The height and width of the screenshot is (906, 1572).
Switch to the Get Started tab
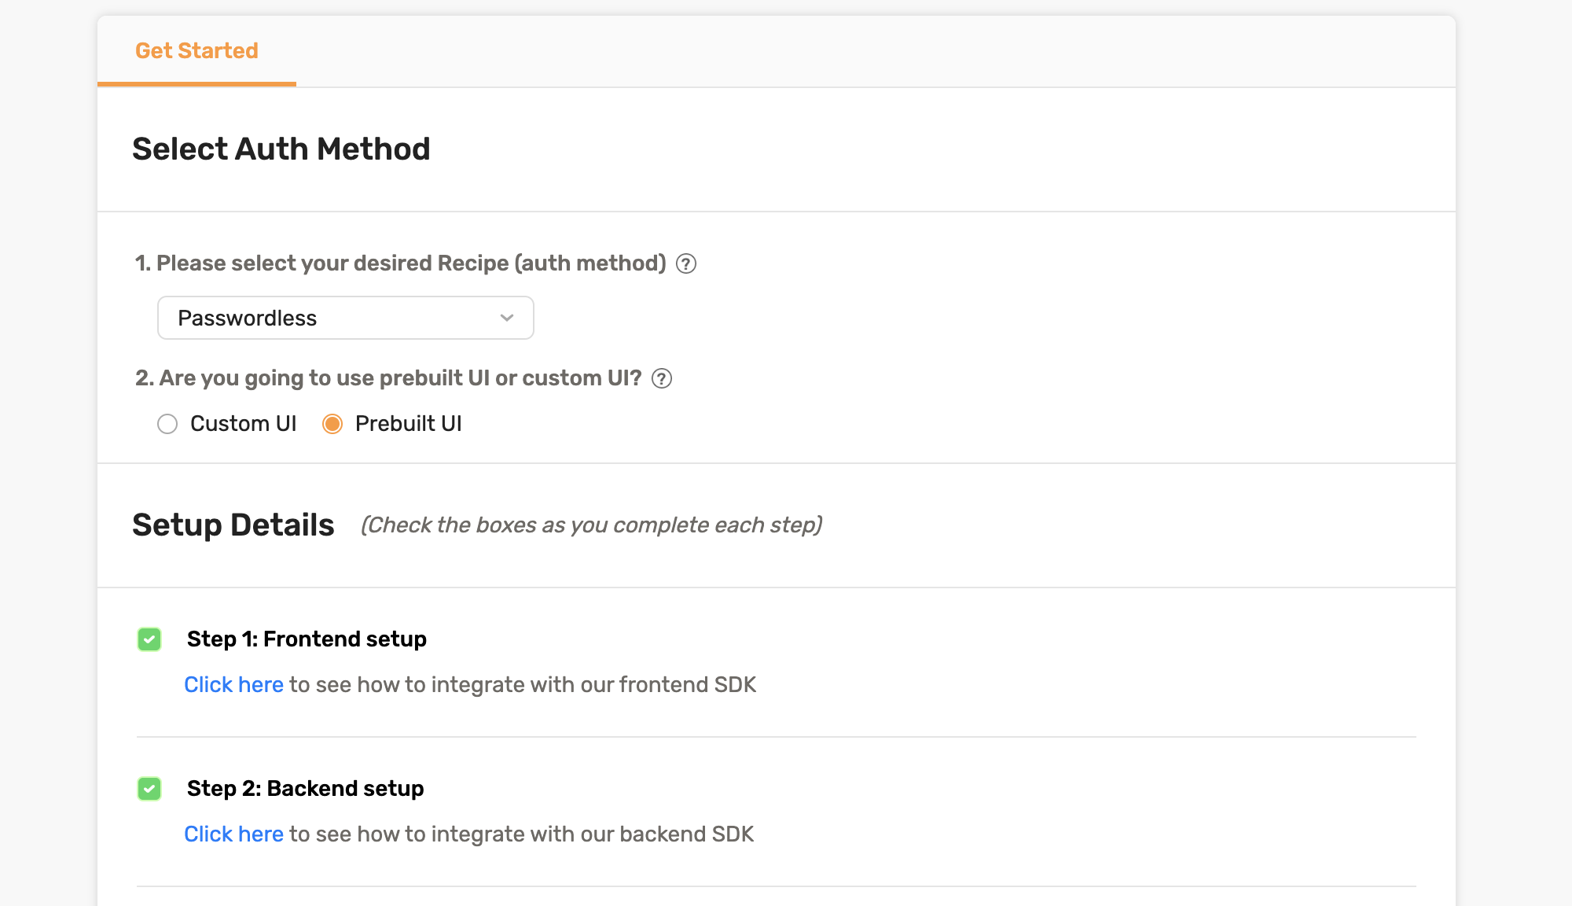(x=196, y=51)
